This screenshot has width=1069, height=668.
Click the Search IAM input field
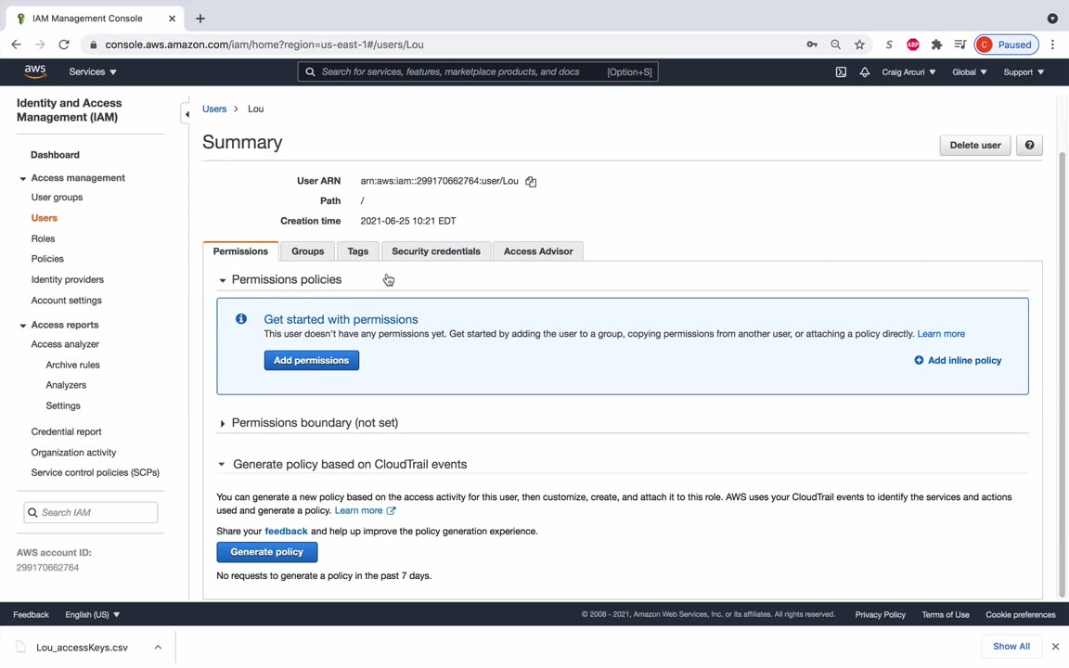91,512
